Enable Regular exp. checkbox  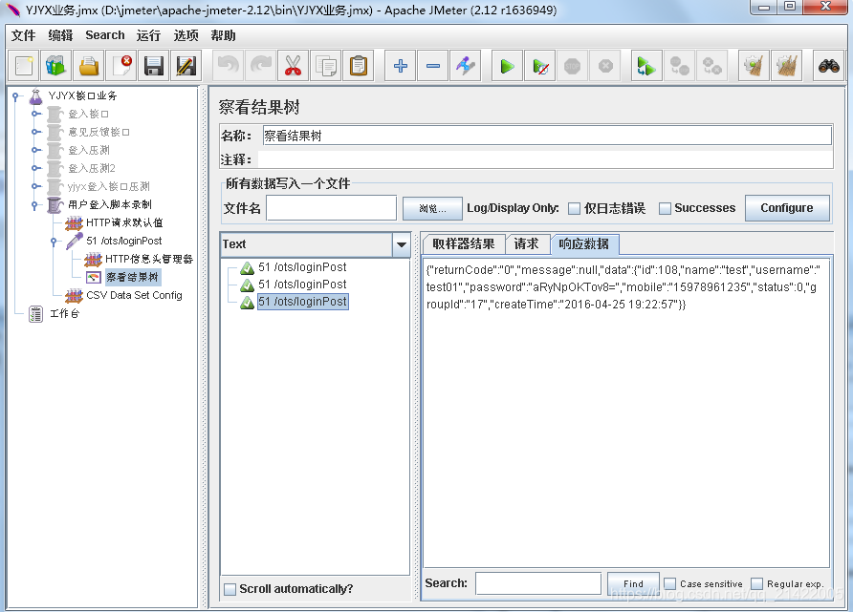[756, 583]
